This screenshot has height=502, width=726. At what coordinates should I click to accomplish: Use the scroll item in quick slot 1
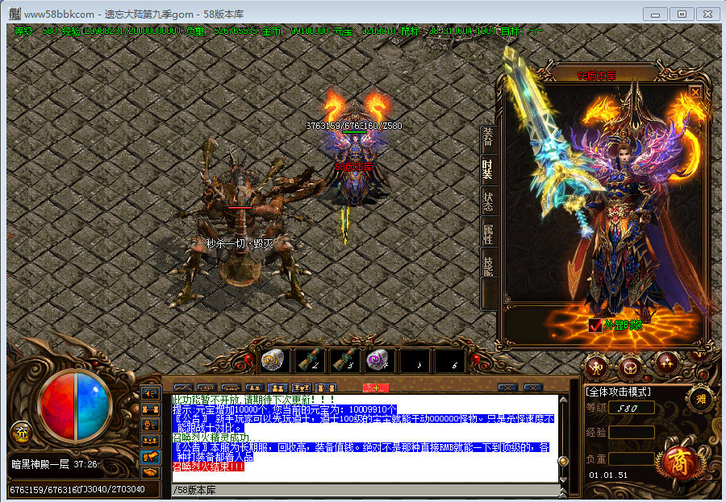[273, 360]
